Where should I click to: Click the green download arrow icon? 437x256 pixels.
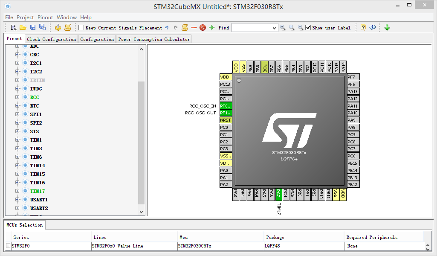(x=387, y=28)
